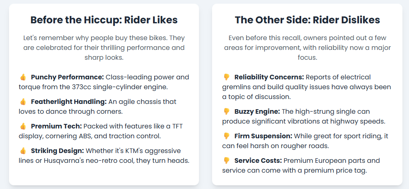Click the 'Buzzy Engine:' bold label
This screenshot has width=409, height=189.
[x=257, y=111]
